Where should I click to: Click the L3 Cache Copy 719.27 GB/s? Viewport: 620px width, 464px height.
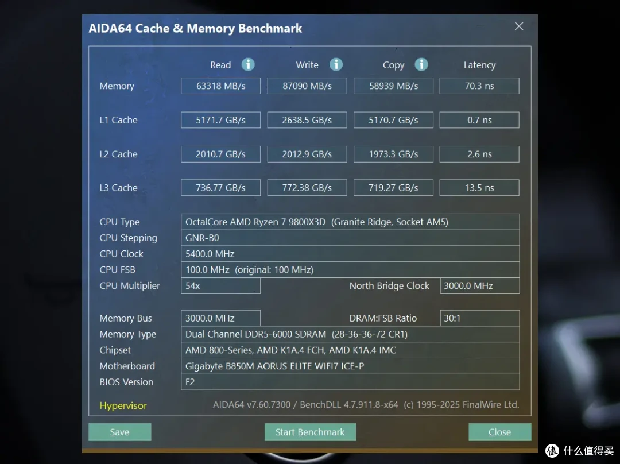393,188
